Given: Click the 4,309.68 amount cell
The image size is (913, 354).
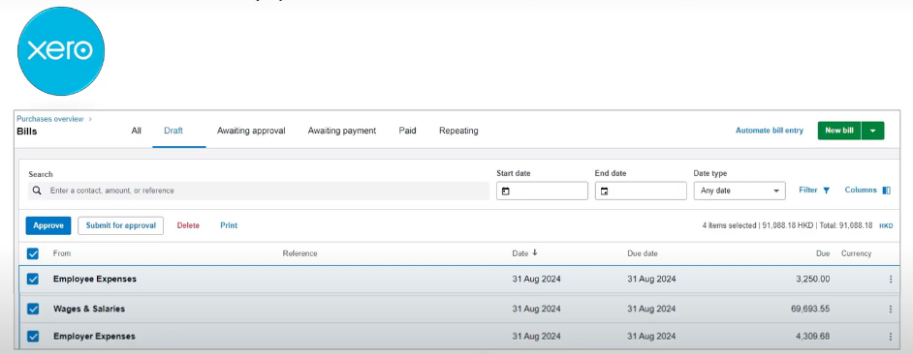Looking at the screenshot, I should (x=813, y=336).
